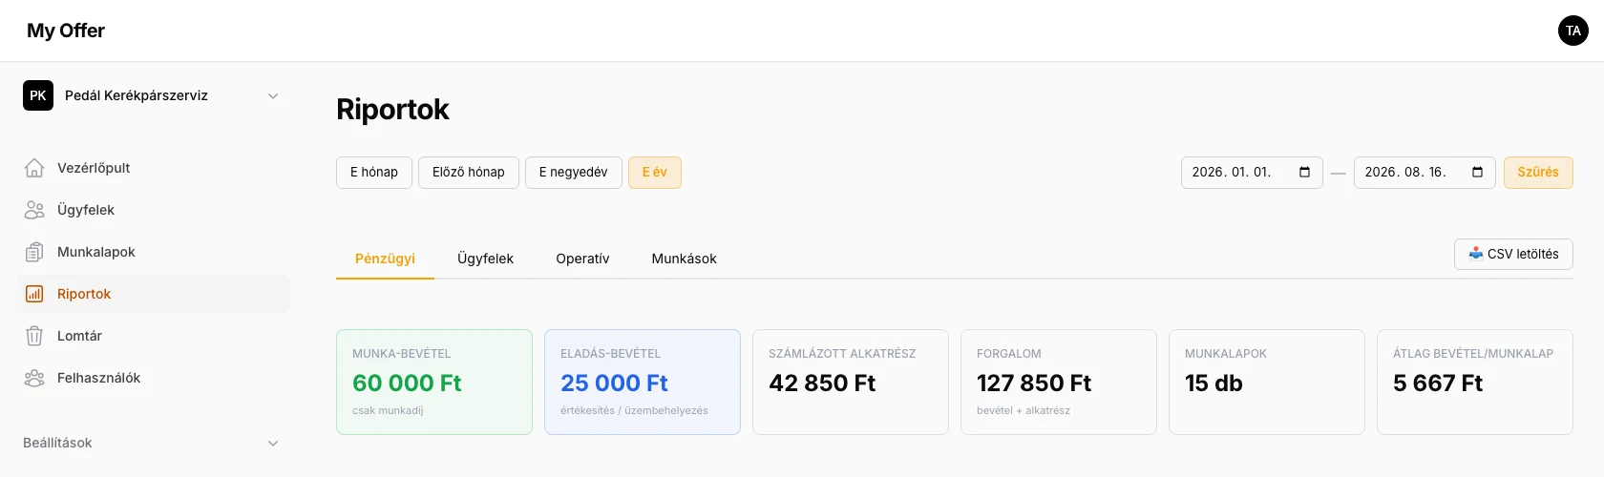Open the Vezérlőpult home icon
Screen dimensions: 1604x477
[34, 168]
